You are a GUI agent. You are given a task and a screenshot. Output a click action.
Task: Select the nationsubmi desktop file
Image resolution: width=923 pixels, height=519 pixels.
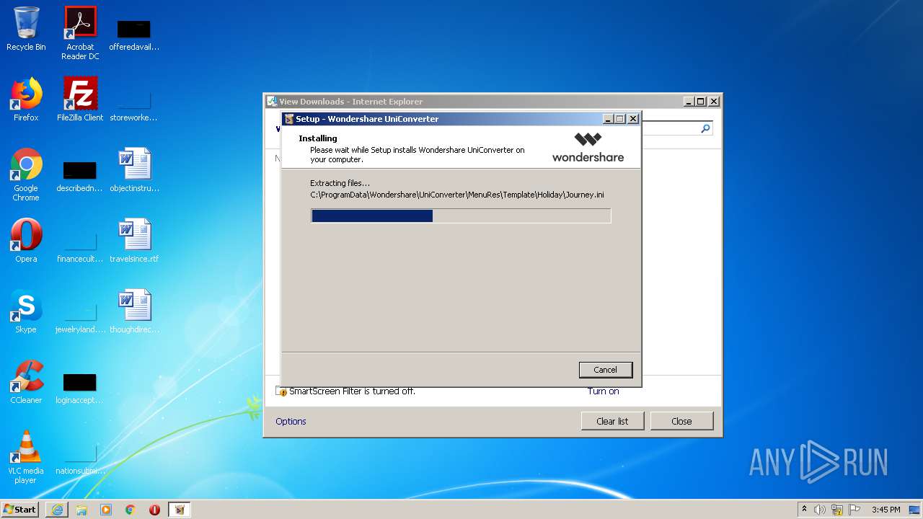[x=80, y=458]
